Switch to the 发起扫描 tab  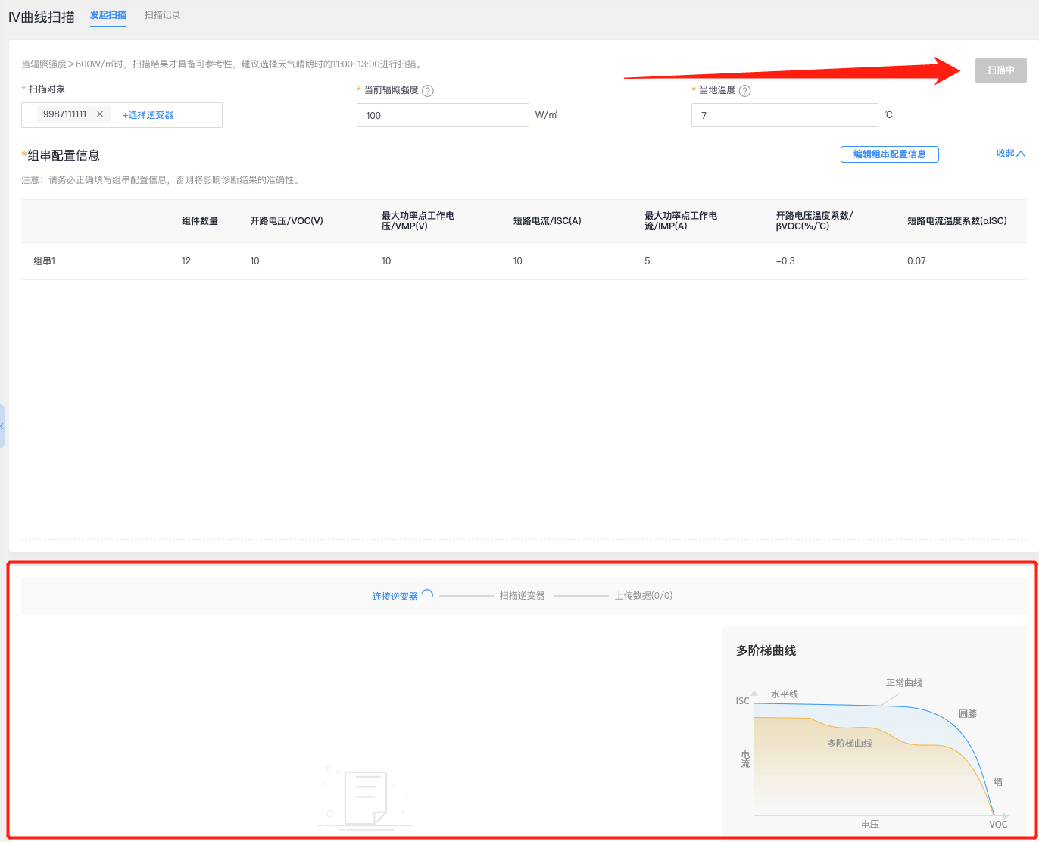108,15
